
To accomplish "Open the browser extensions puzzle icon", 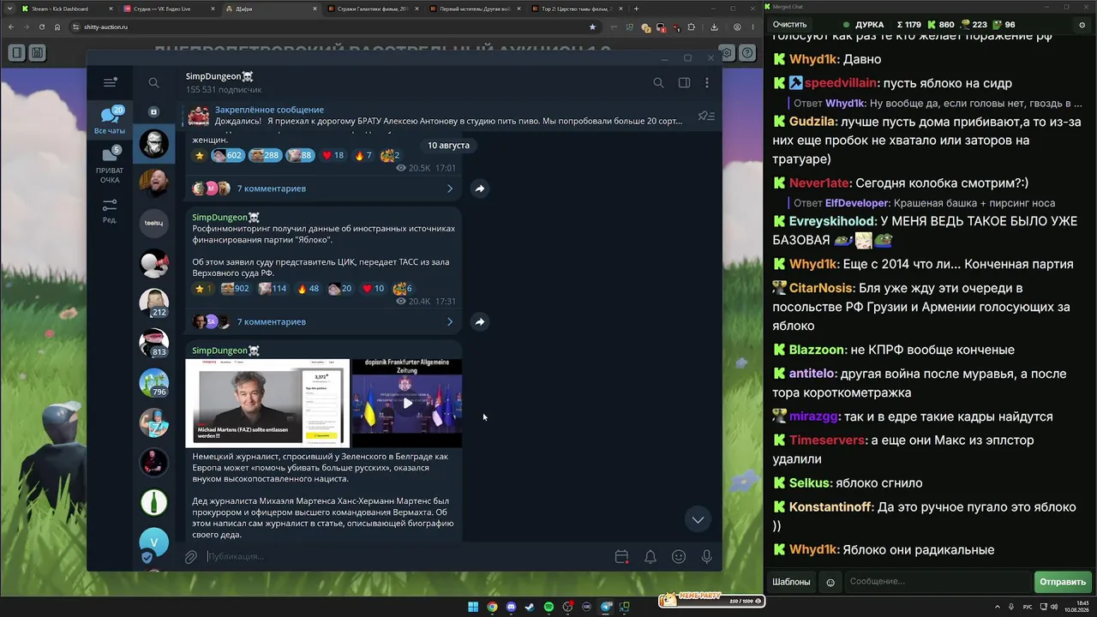I will pos(692,27).
